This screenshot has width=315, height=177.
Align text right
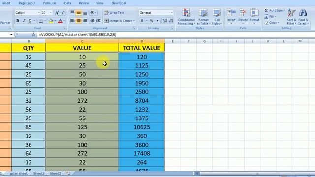point(85,21)
